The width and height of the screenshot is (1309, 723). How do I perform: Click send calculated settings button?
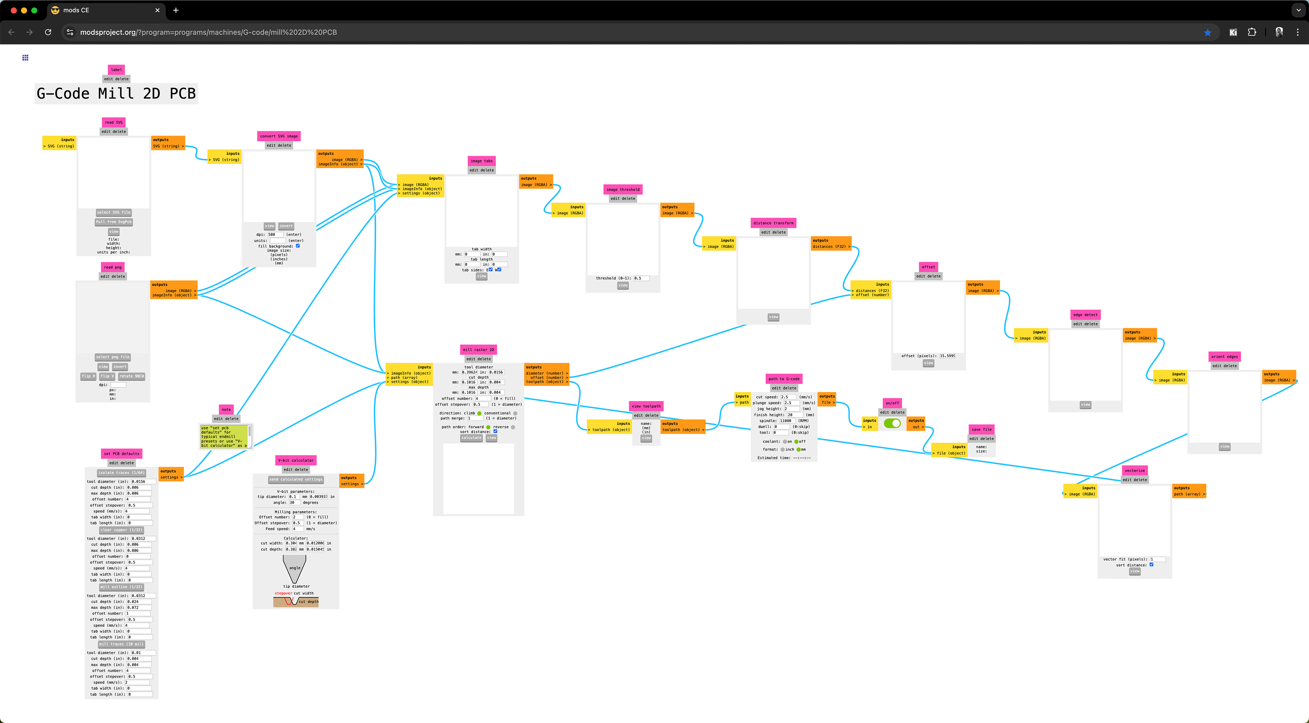[296, 479]
